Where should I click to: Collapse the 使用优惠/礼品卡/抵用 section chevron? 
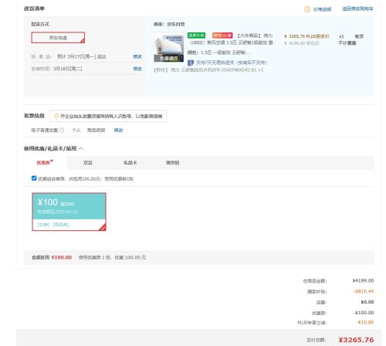(81, 148)
